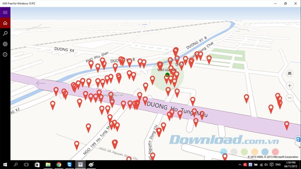Switch to TeamViewer in the taskbar
The image size is (301, 169).
(70, 165)
